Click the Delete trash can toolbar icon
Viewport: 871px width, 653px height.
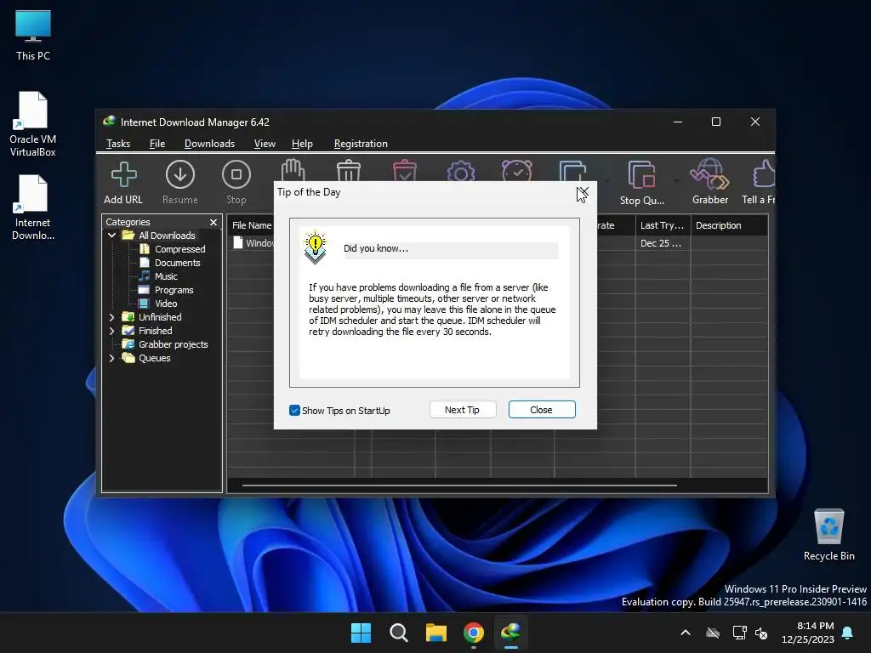(349, 170)
